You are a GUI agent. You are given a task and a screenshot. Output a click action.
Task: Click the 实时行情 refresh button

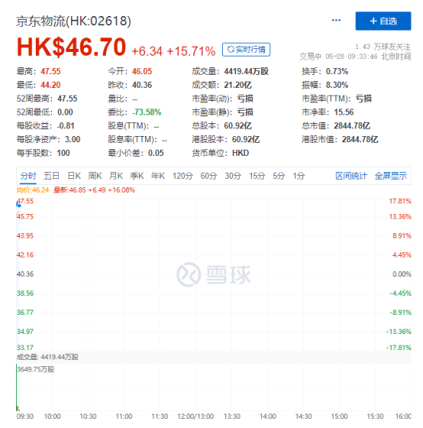coord(246,50)
